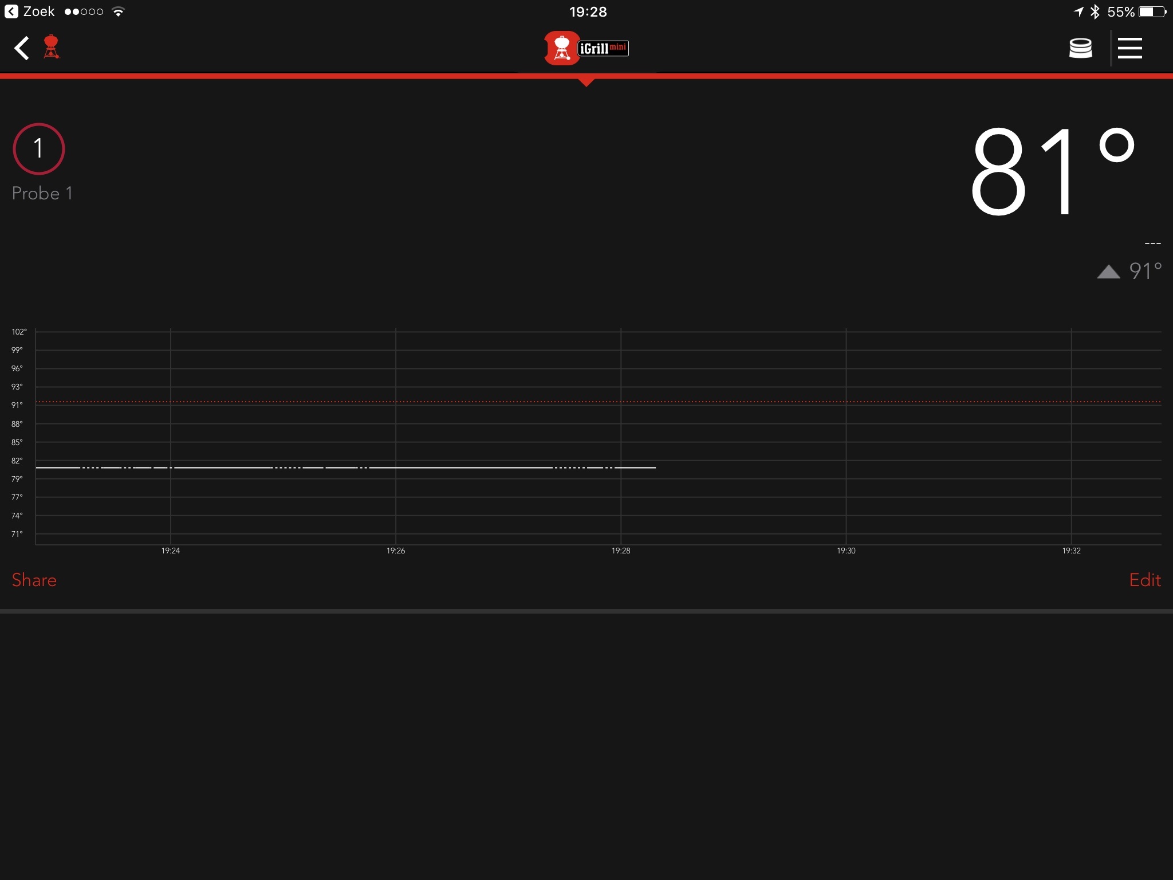The height and width of the screenshot is (880, 1173).
Task: Tap the back arrow chevron
Action: (22, 48)
